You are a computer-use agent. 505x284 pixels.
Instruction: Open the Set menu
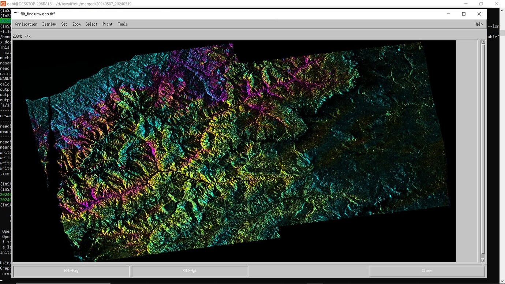tap(64, 24)
